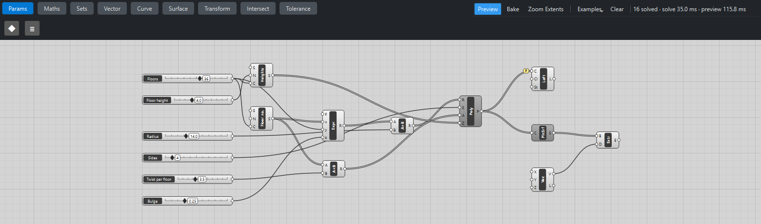Click the F input port of Expr node
Image resolution: width=761 pixels, height=224 pixels.
(322, 114)
